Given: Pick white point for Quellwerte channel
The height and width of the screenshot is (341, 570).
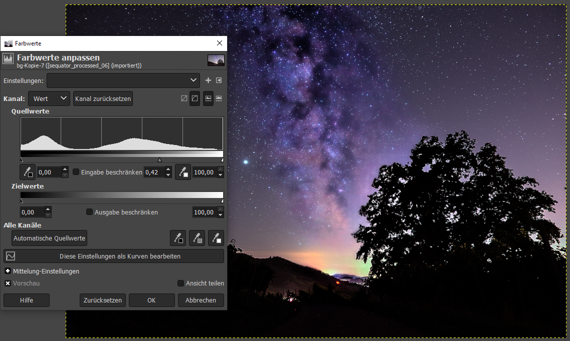Looking at the screenshot, I should tap(183, 172).
